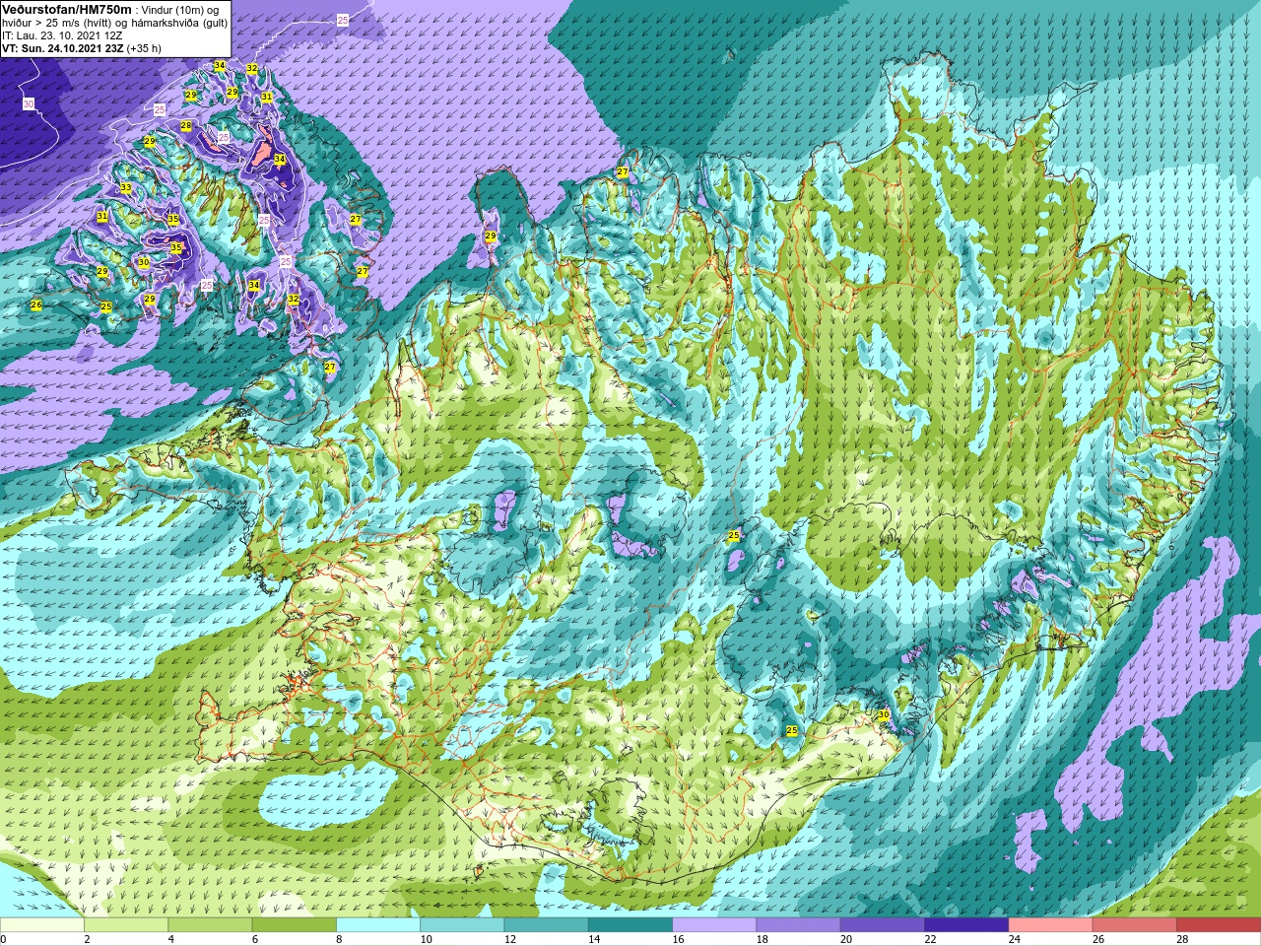Viewport: 1261px width, 946px height.
Task: Click the 'hviður > 25 m/s (hvítt)' legend line
Action: pyautogui.click(x=59, y=22)
